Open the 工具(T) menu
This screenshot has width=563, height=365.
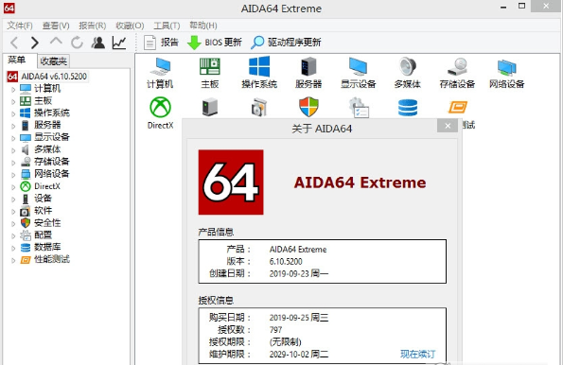point(167,26)
